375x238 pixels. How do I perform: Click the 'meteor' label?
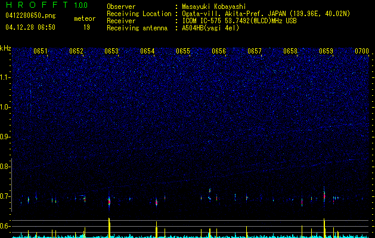pos(85,18)
